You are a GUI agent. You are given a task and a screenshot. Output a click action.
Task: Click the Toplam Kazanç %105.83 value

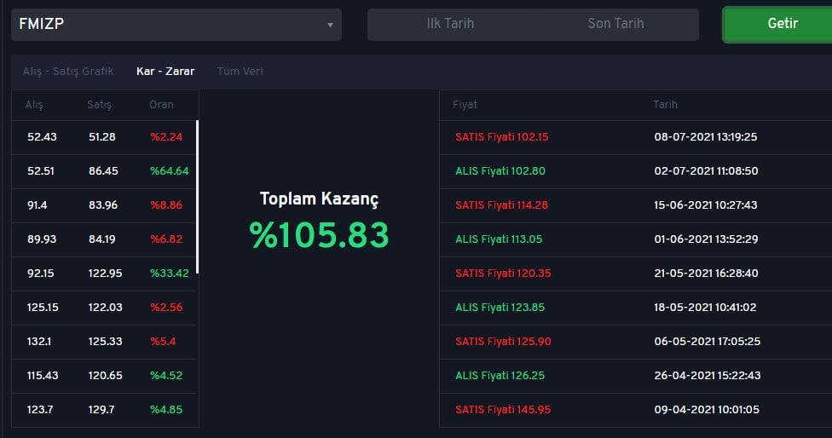(x=319, y=235)
